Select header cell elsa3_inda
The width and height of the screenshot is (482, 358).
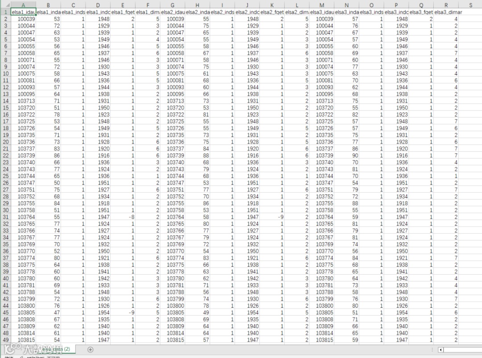[347, 12]
